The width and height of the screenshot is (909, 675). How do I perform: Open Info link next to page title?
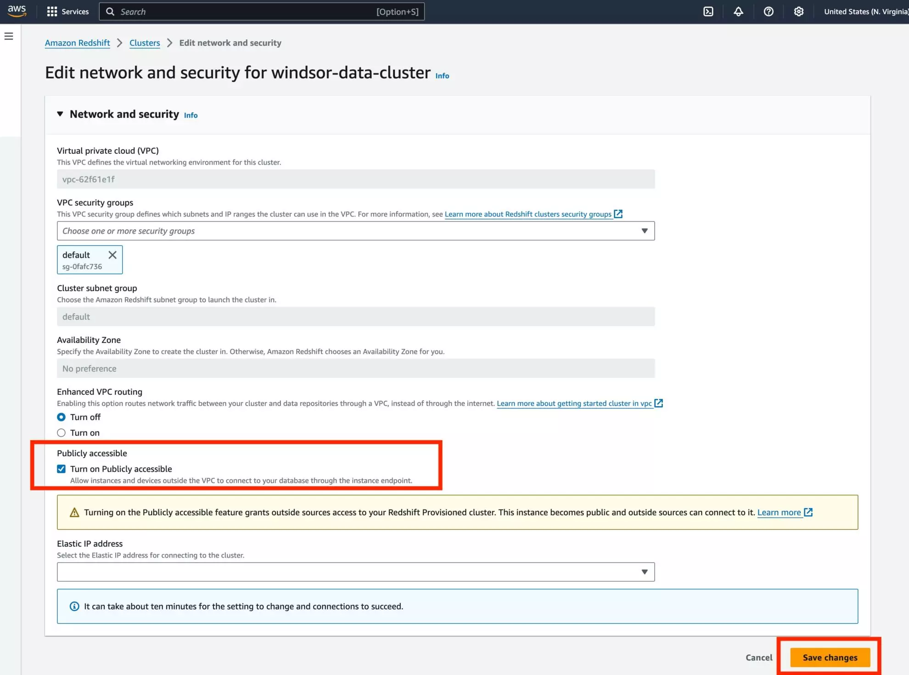tap(442, 76)
